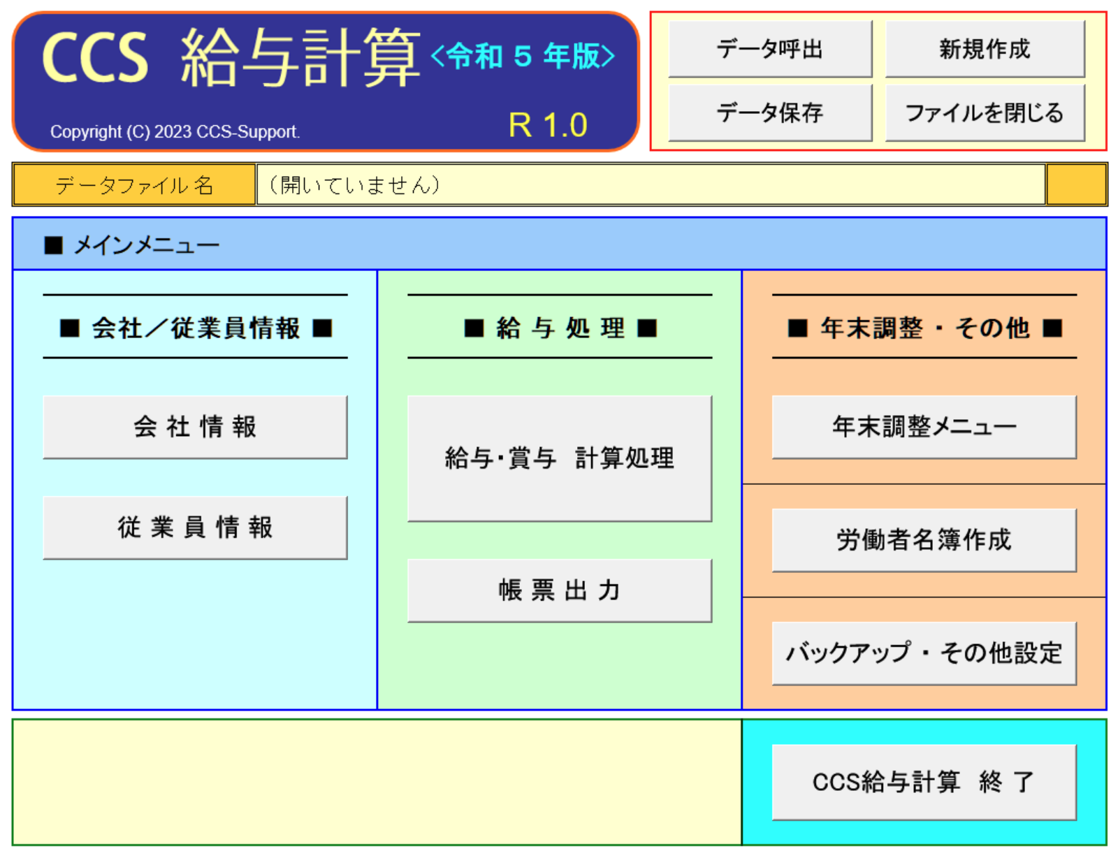This screenshot has height=858, width=1118.
Task: Open the 会社情報 screen
Action: (195, 427)
